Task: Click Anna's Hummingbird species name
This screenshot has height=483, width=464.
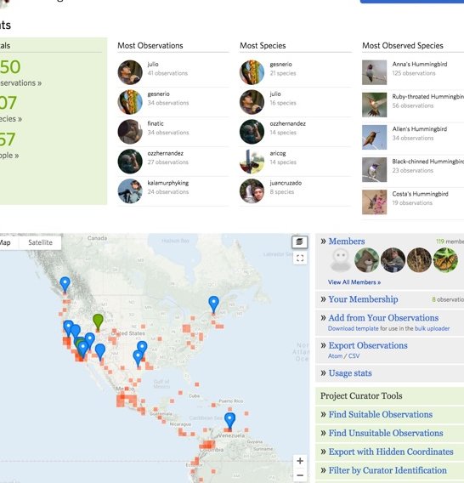Action: (420, 64)
